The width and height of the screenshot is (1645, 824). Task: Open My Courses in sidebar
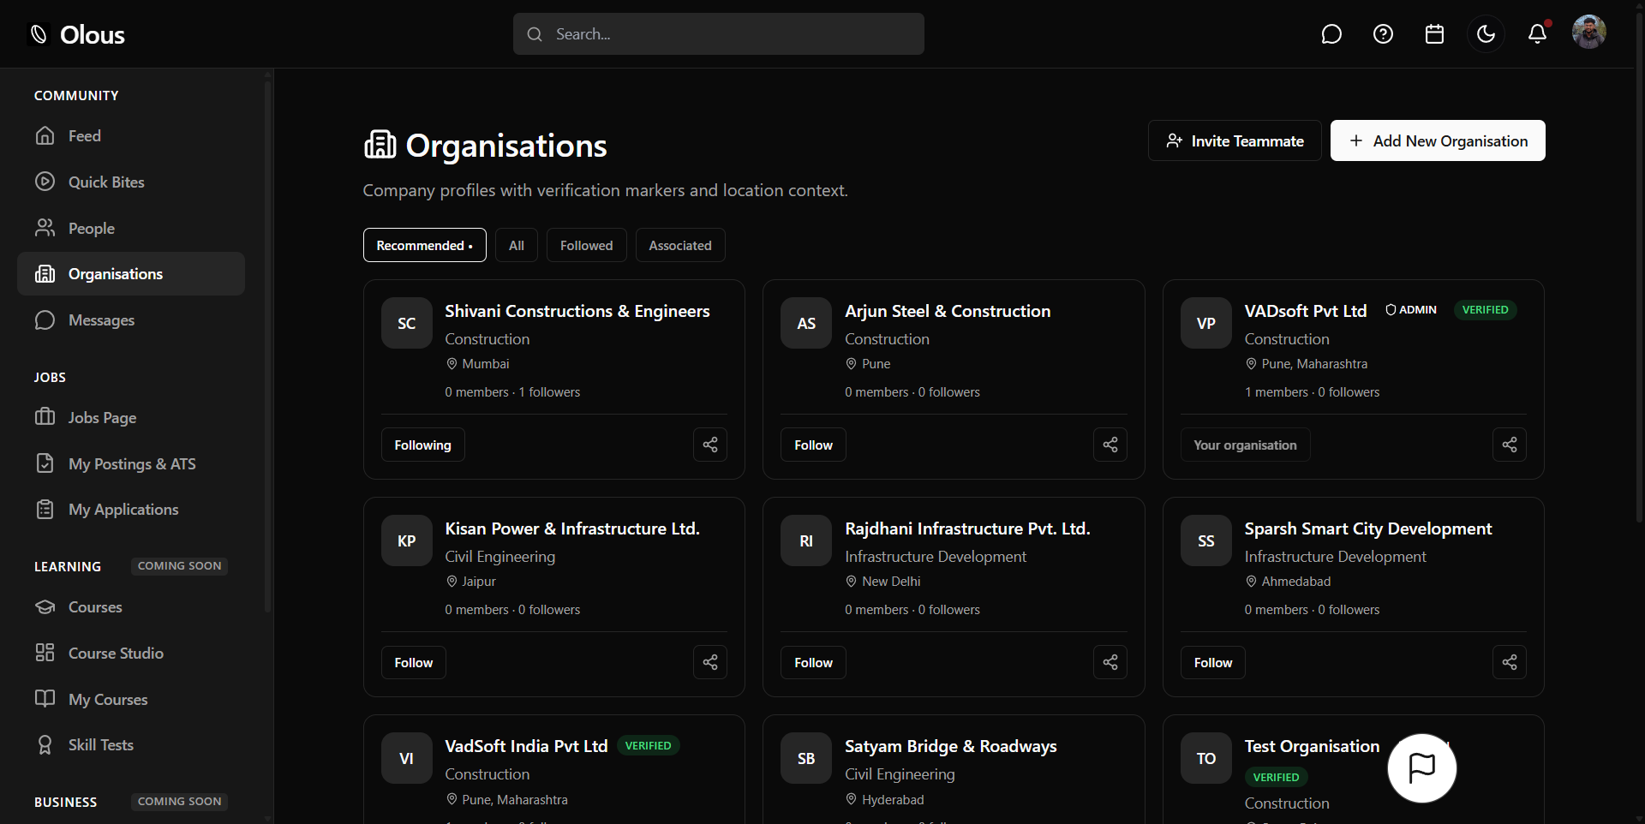131,700
